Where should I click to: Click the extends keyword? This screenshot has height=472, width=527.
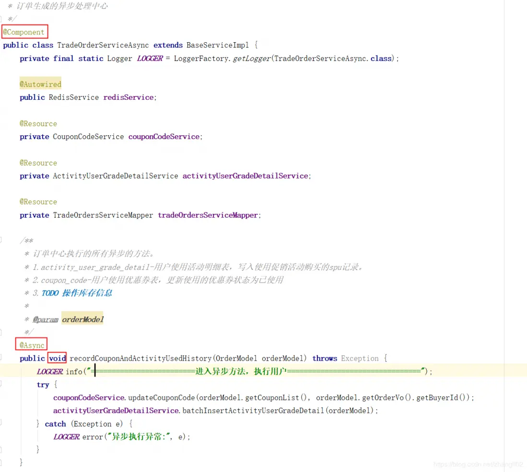pyautogui.click(x=168, y=45)
